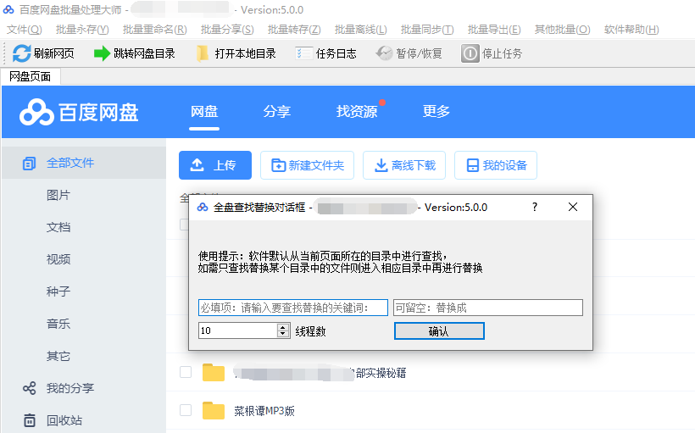This screenshot has height=433, width=695.
Task: Open the 其他批量(O) menu
Action: tap(563, 30)
